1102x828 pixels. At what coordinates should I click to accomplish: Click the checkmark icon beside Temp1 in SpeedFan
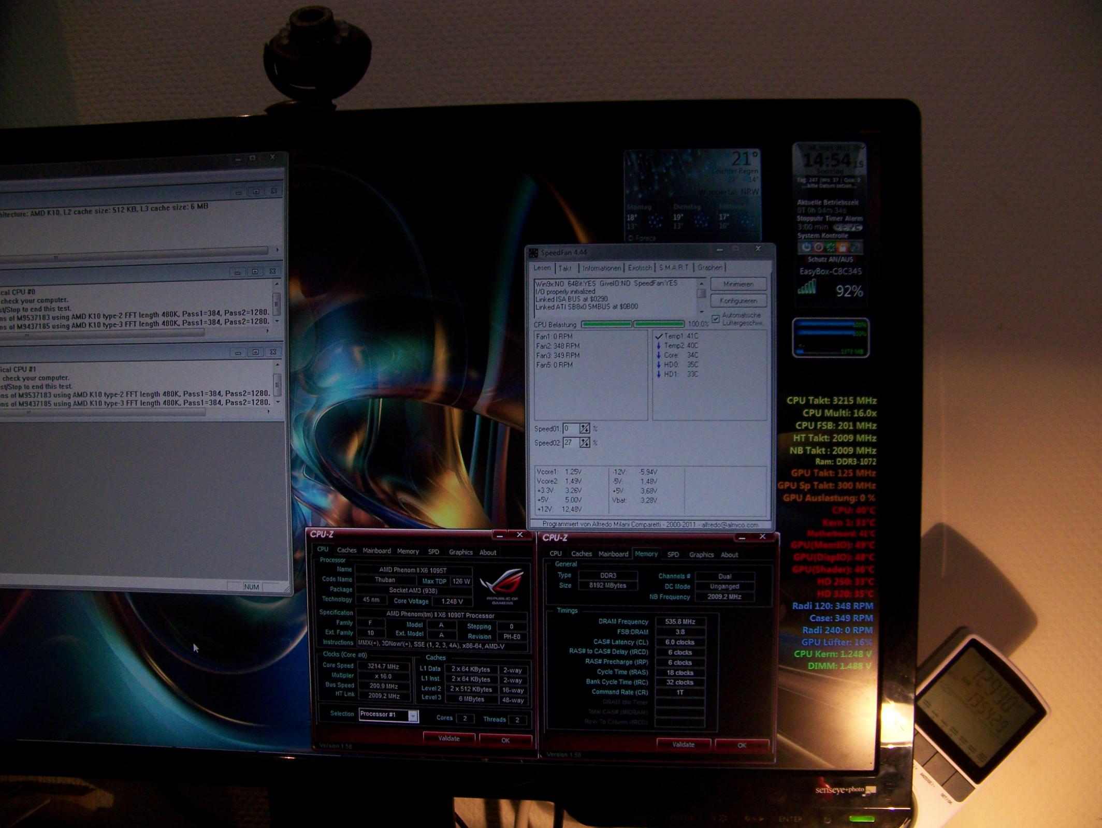point(659,337)
